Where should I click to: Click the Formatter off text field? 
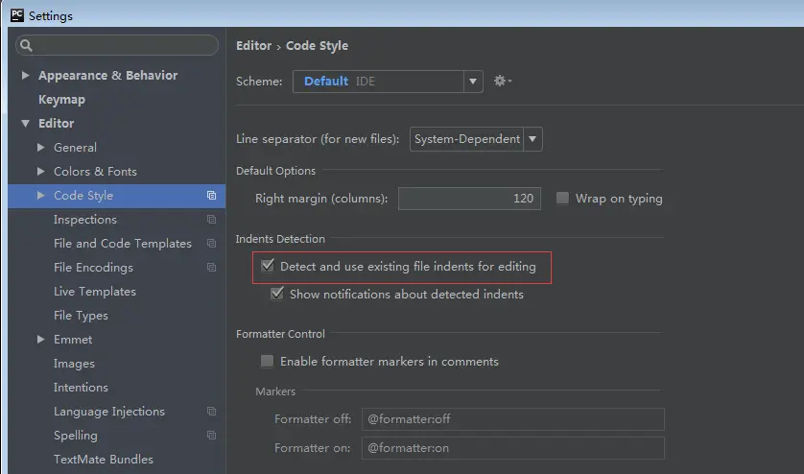tap(512, 419)
